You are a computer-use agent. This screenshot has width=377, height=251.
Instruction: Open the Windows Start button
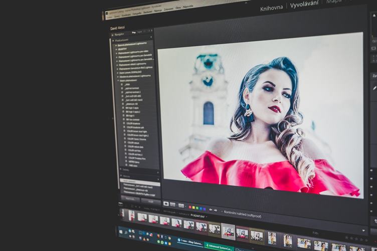pyautogui.click(x=120, y=231)
